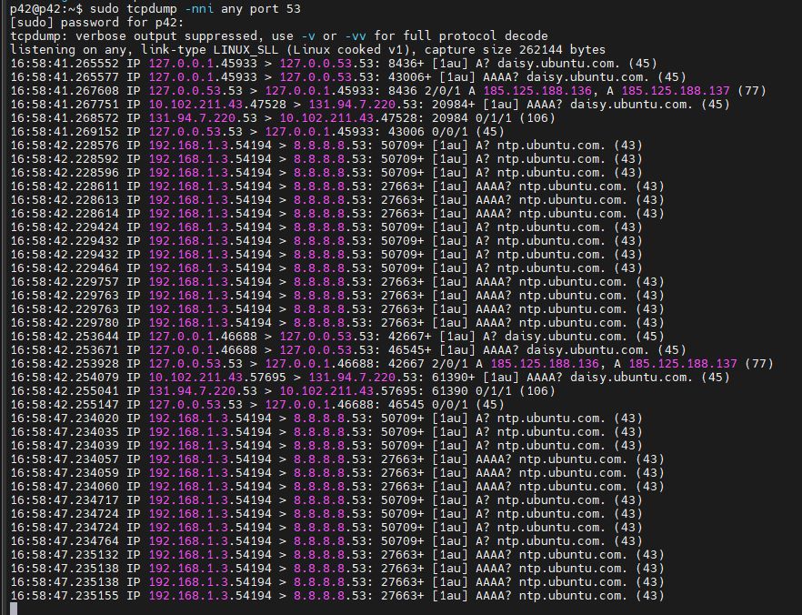
Task: Click 'daisy.ubuntu.com.' in the 16:58:42.253644 row
Action: coord(566,336)
